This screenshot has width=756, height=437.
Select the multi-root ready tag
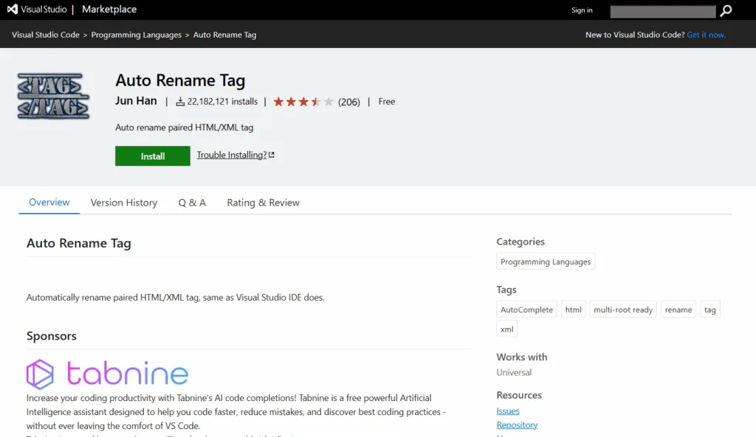click(x=623, y=310)
